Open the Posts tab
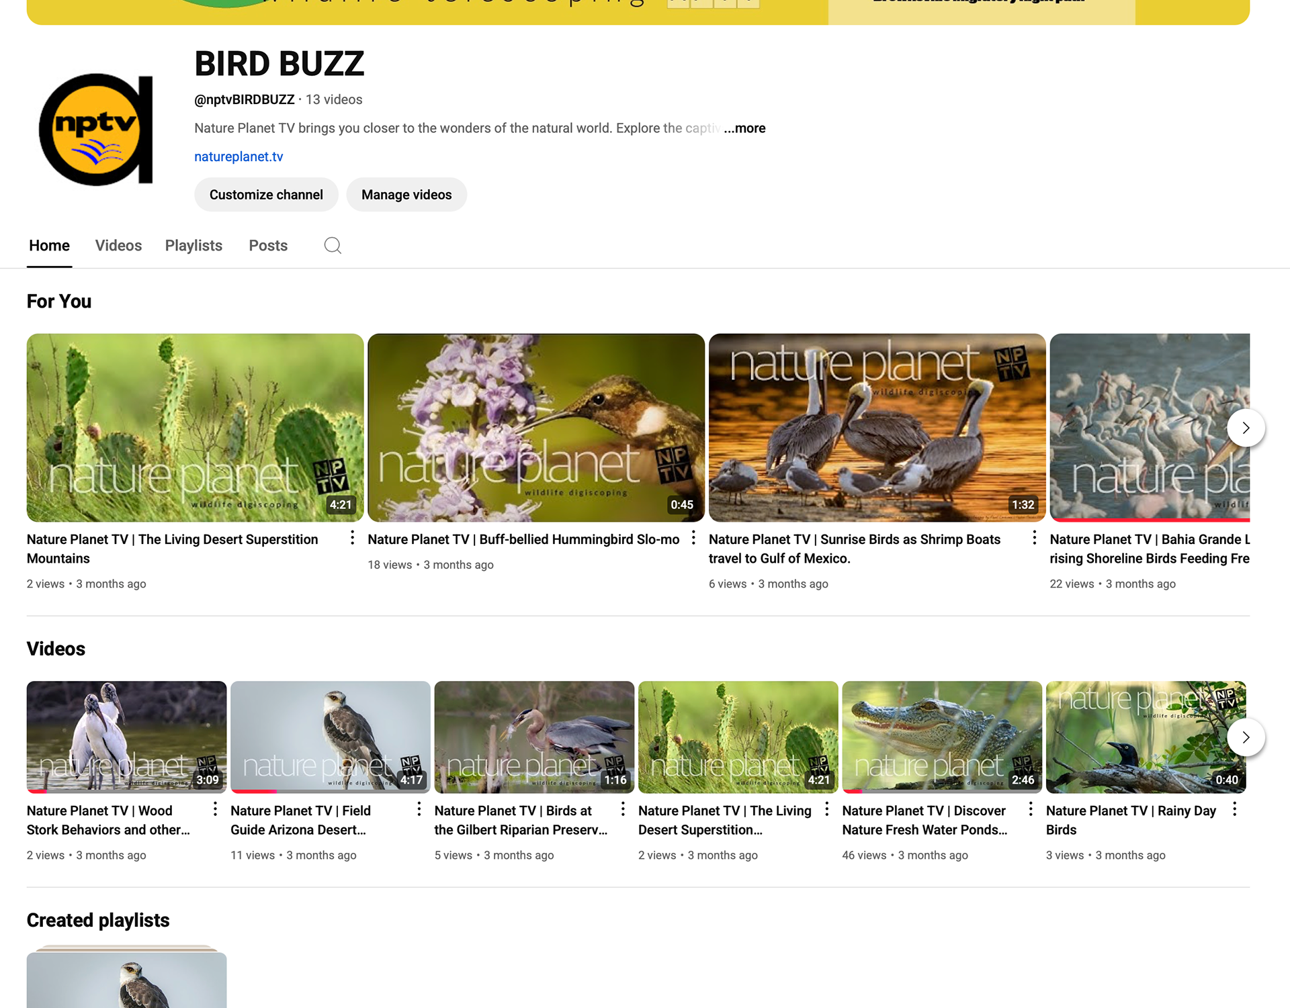 (268, 246)
